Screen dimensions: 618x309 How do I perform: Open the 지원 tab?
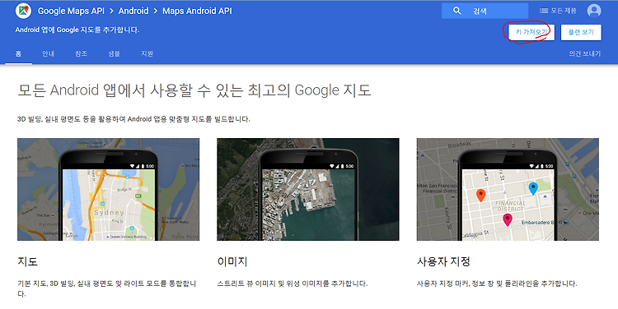coord(147,54)
